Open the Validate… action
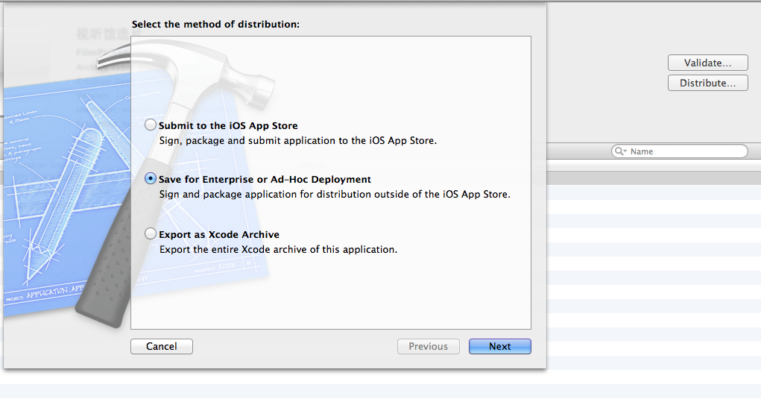 click(707, 63)
